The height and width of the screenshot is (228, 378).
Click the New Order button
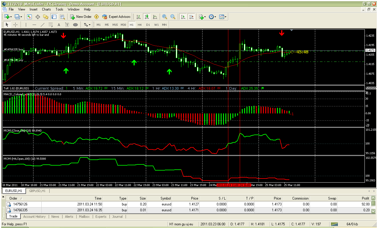(81, 17)
